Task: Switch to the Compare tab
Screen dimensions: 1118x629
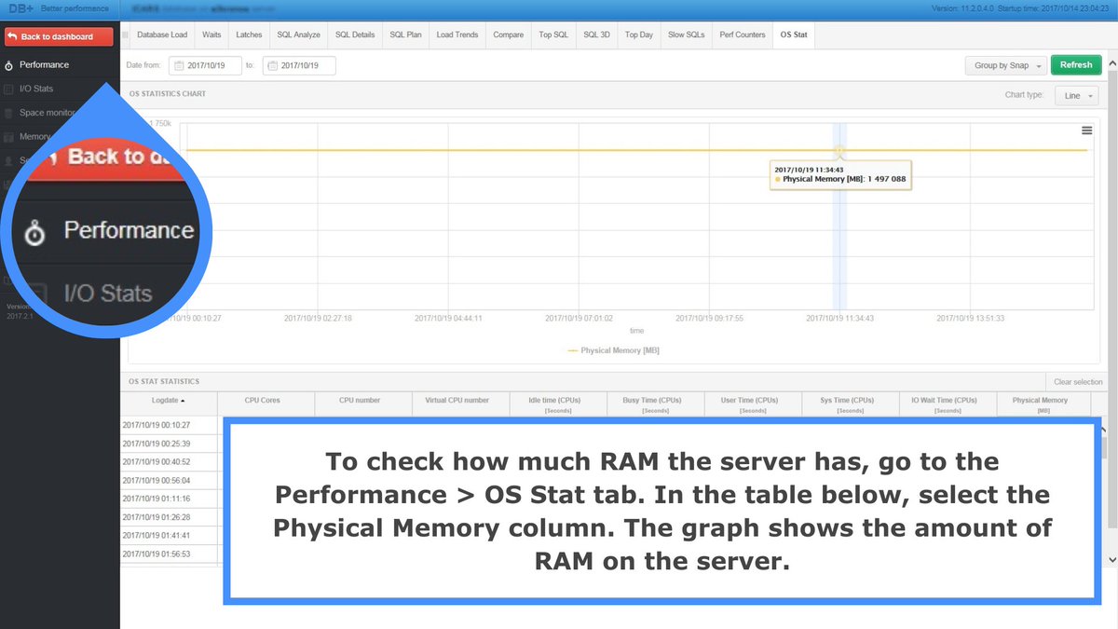Action: 508,34
